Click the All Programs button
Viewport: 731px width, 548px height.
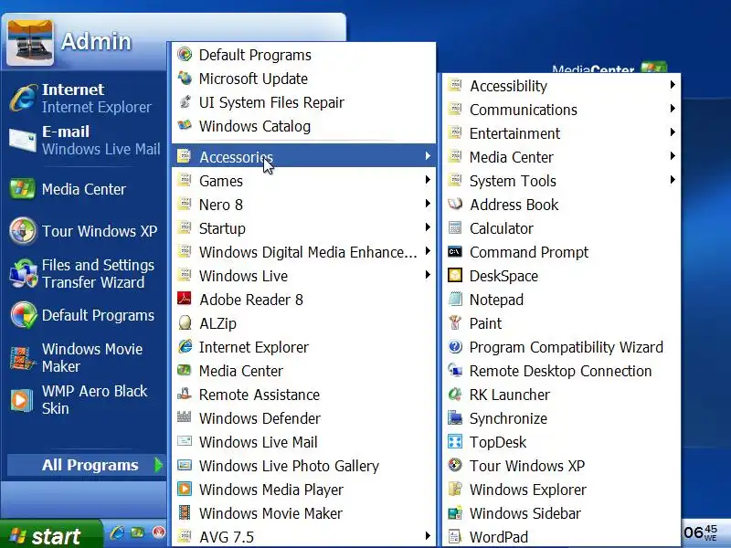tap(87, 465)
